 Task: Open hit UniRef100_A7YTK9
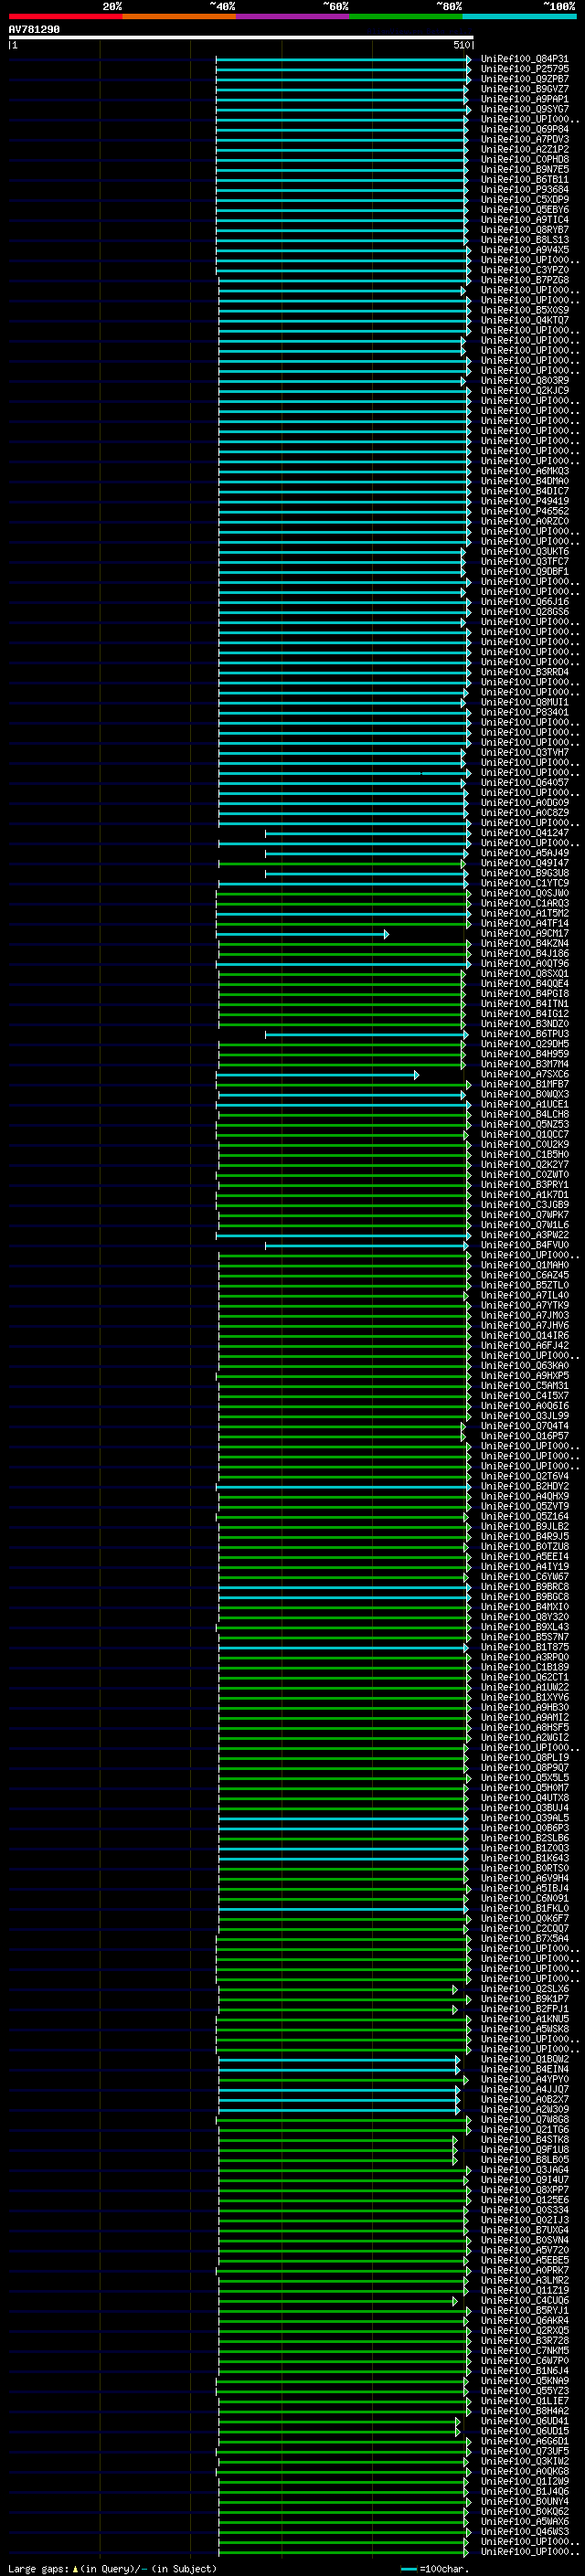(525, 1306)
